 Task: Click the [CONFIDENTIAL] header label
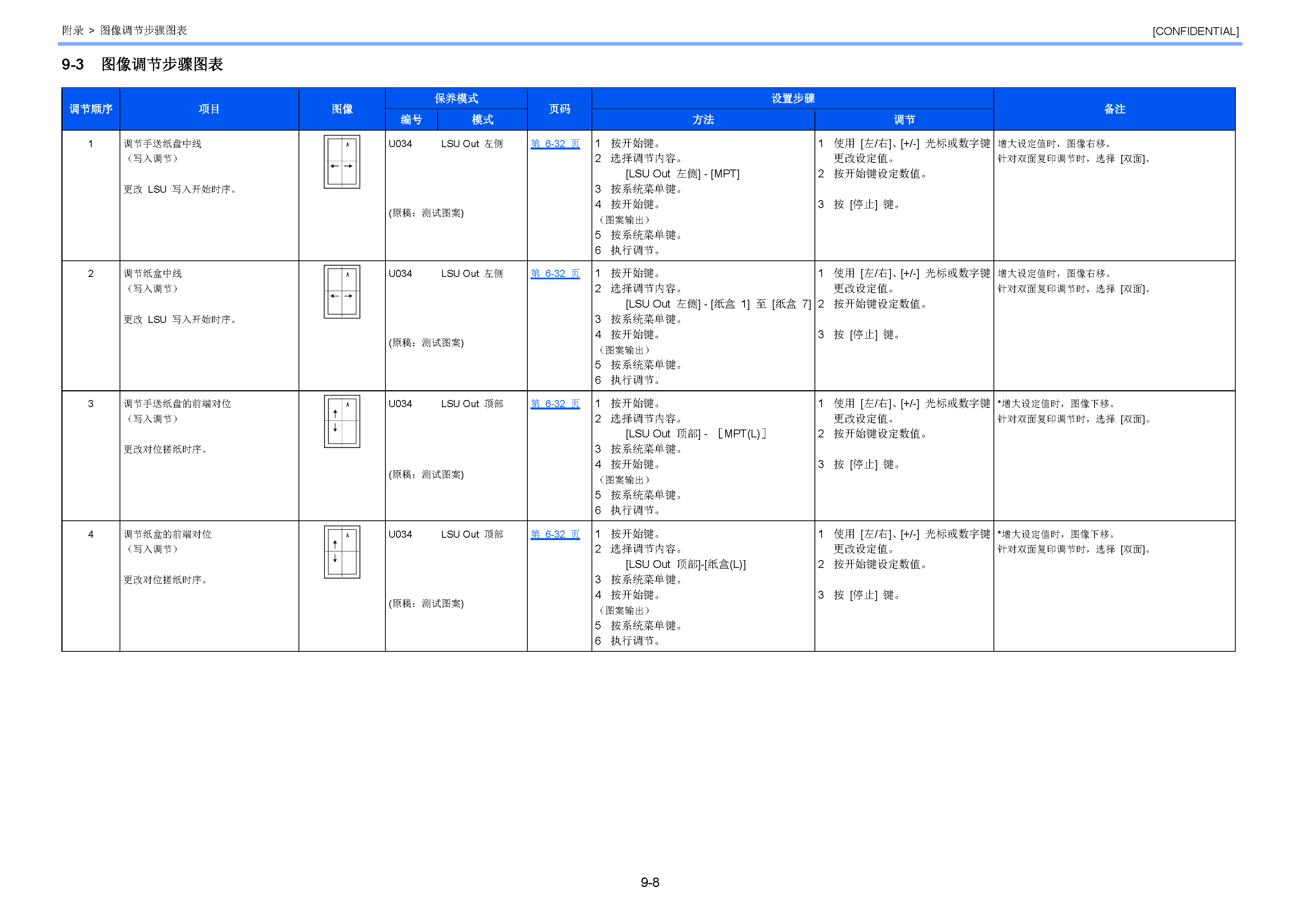tap(1196, 31)
